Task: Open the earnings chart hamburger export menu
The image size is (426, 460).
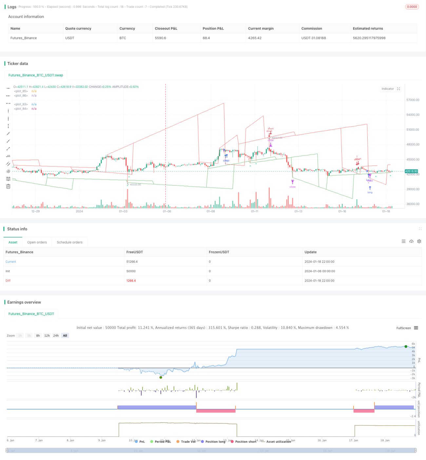Action: click(416, 328)
